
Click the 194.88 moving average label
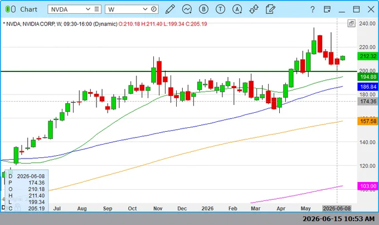tap(368, 77)
